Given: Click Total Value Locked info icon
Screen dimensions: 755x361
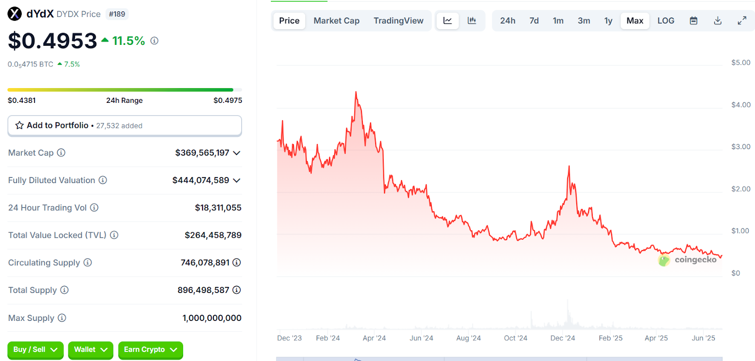Looking at the screenshot, I should coord(114,235).
